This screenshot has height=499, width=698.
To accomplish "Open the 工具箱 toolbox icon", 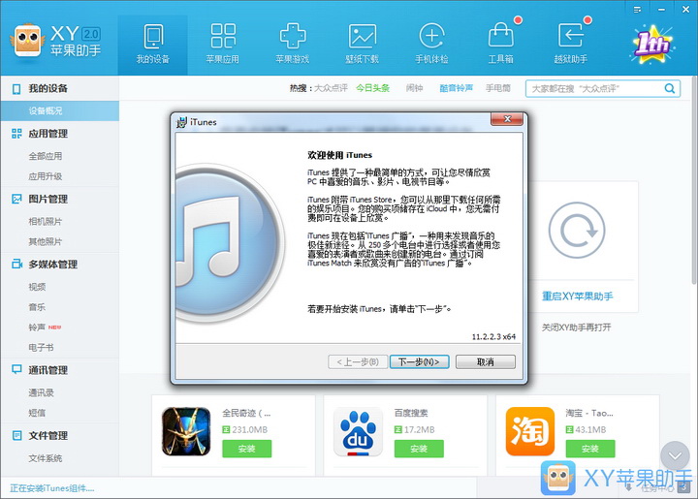I will (500, 37).
